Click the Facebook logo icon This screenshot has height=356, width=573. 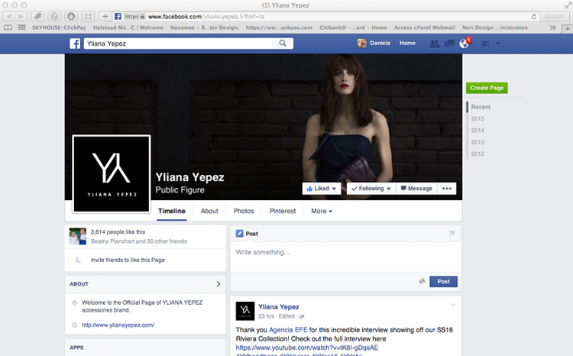75,44
